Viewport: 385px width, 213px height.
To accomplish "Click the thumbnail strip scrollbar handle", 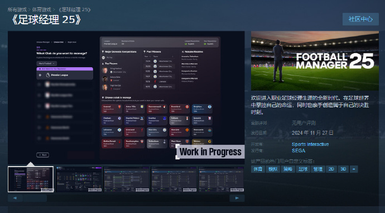I will (x=35, y=198).
